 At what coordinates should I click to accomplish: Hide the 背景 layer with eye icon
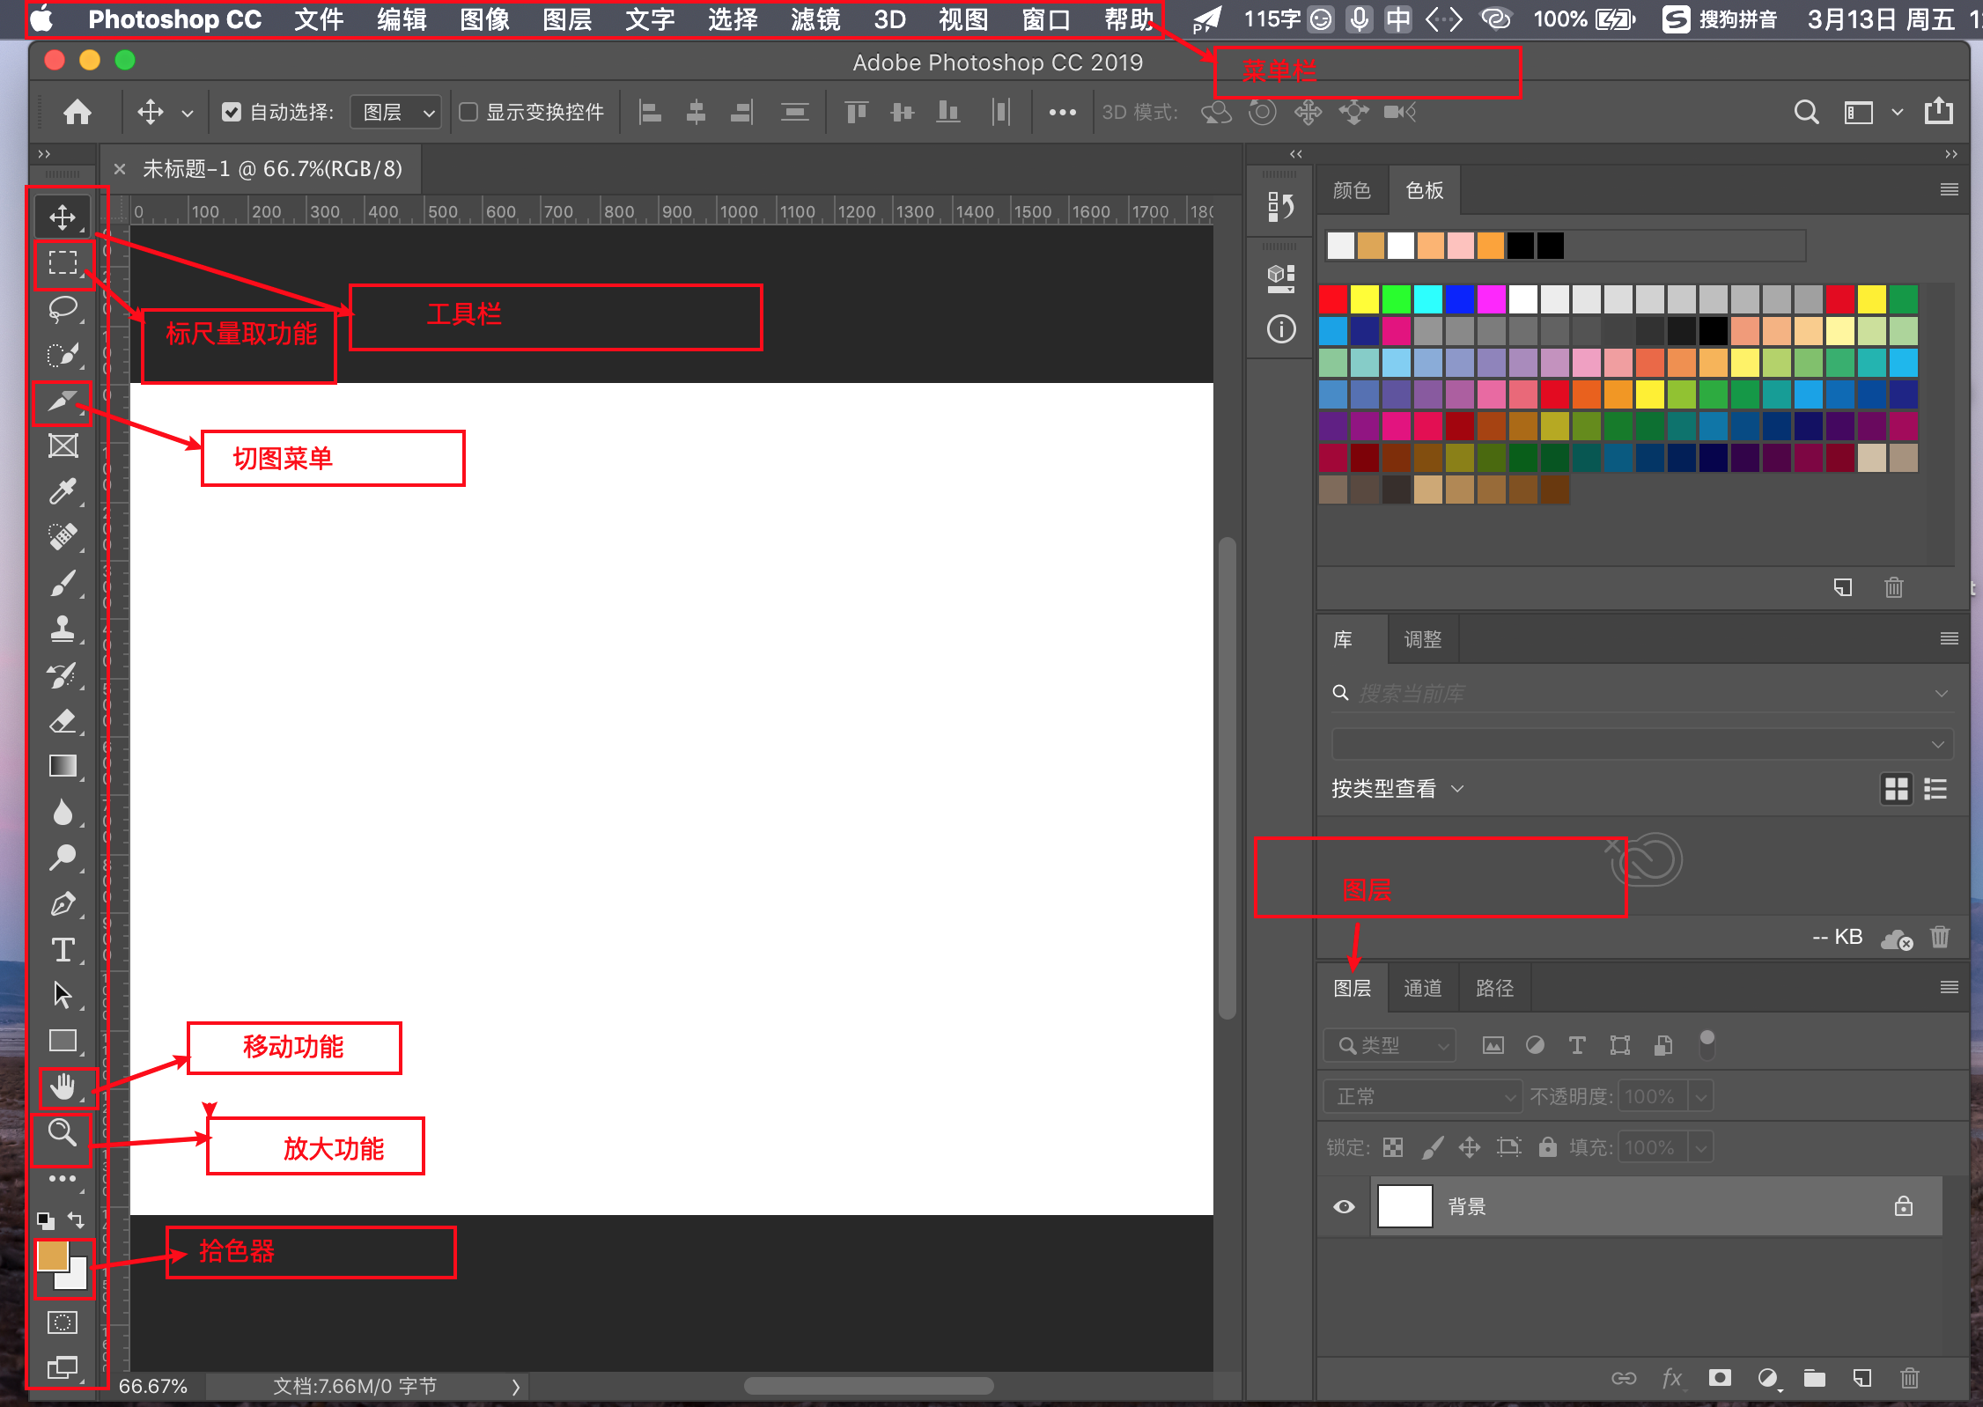click(x=1344, y=1206)
